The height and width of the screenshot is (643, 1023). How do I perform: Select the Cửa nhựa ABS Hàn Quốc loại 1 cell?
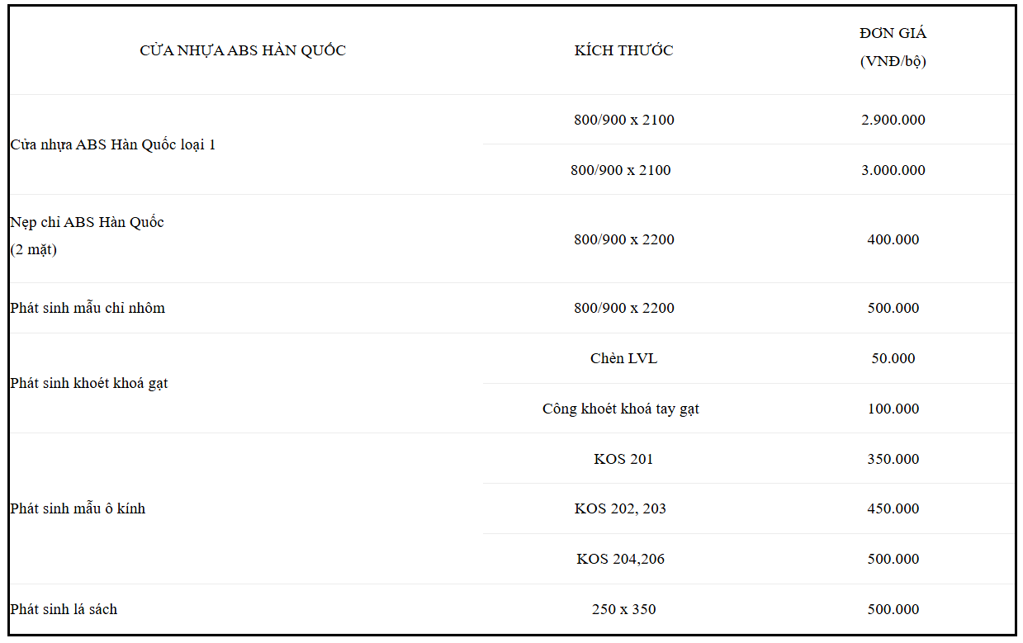coord(113,144)
